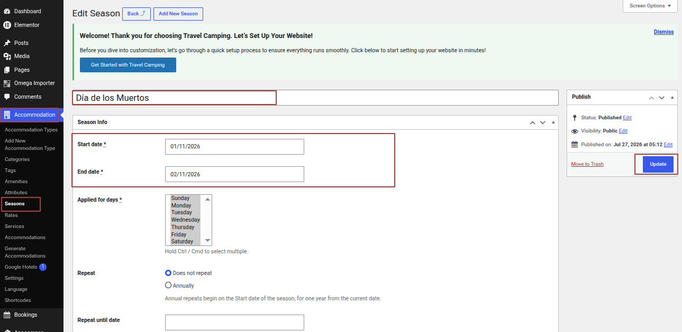682x332 pixels.
Task: Open Rates in Accommodation submenu
Action: [11, 215]
